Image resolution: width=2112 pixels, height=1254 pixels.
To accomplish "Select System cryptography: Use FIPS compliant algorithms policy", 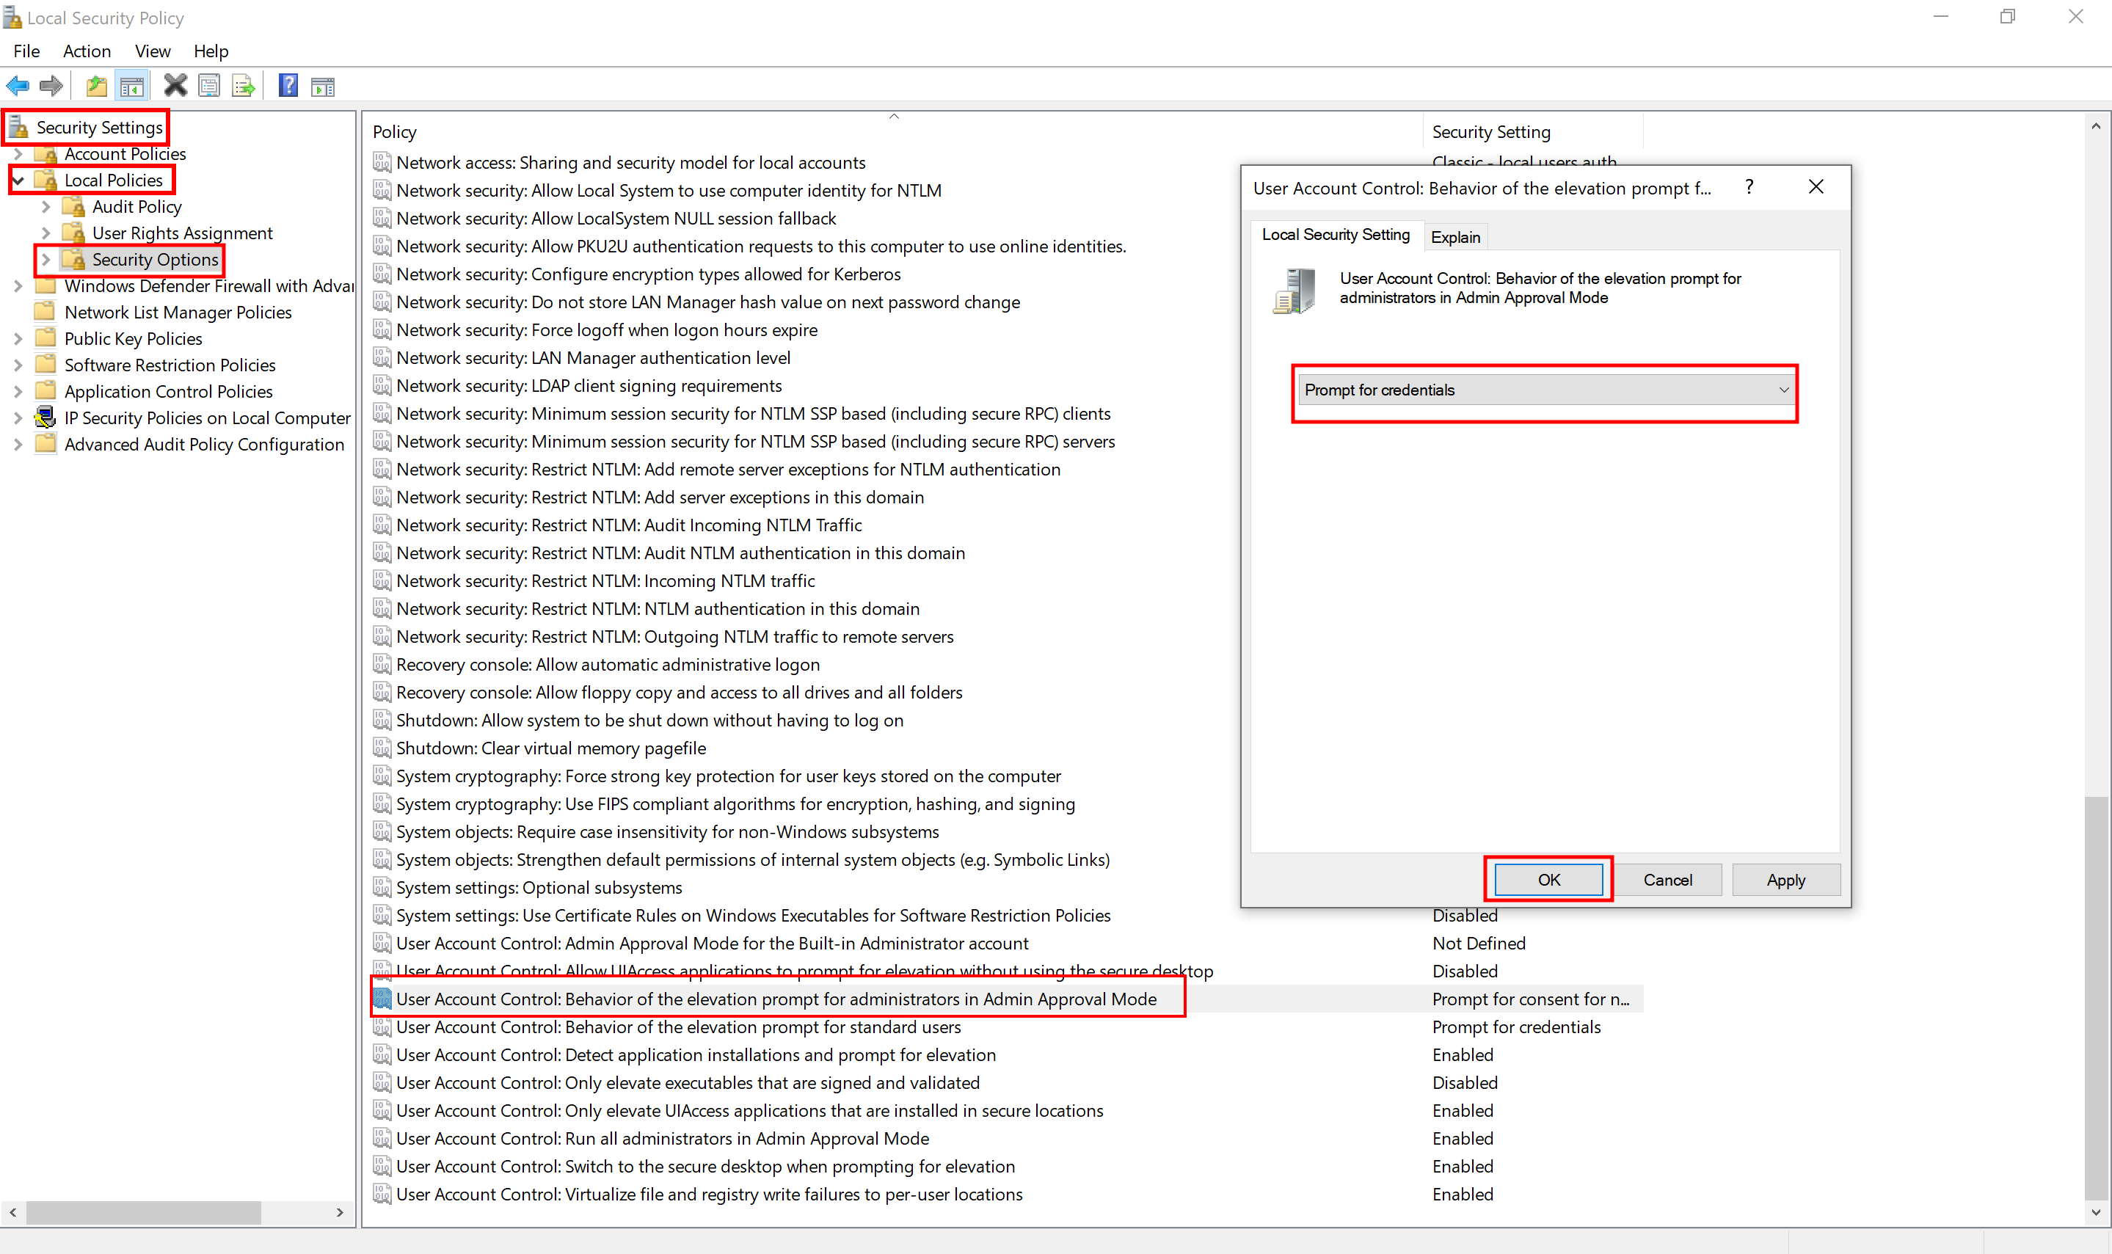I will (735, 803).
